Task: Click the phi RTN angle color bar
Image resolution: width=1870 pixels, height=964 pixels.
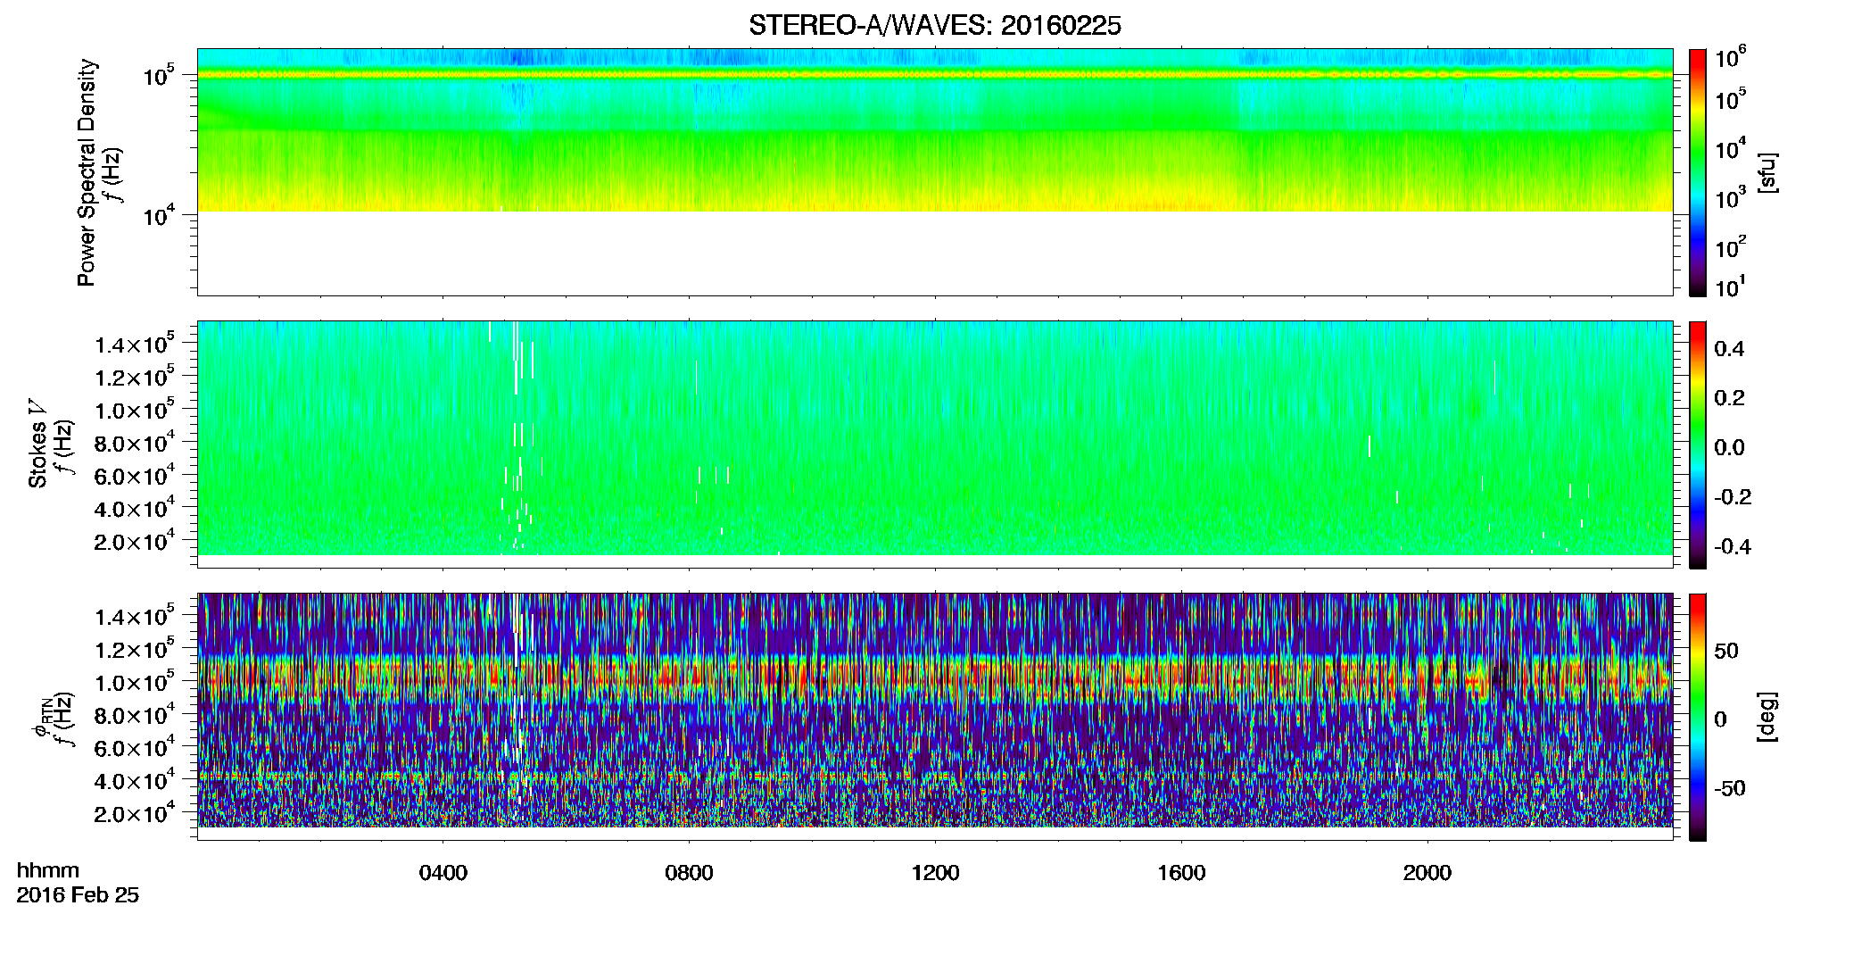Action: click(1698, 717)
